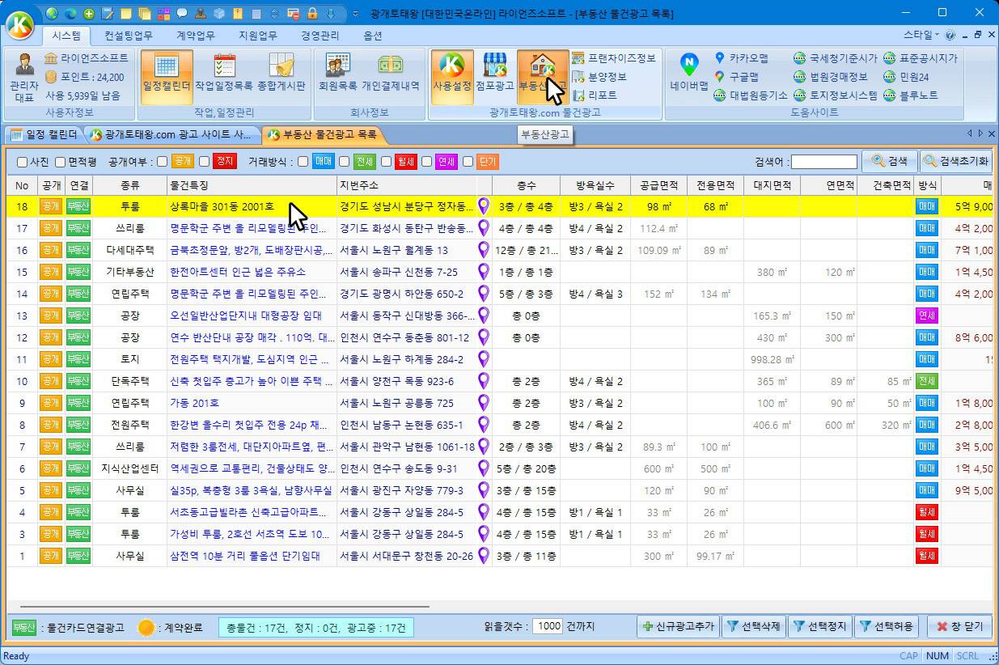Viewport: 999px width, 665px height.
Task: Click the padlock icon in quick access toolbar
Action: [312, 14]
